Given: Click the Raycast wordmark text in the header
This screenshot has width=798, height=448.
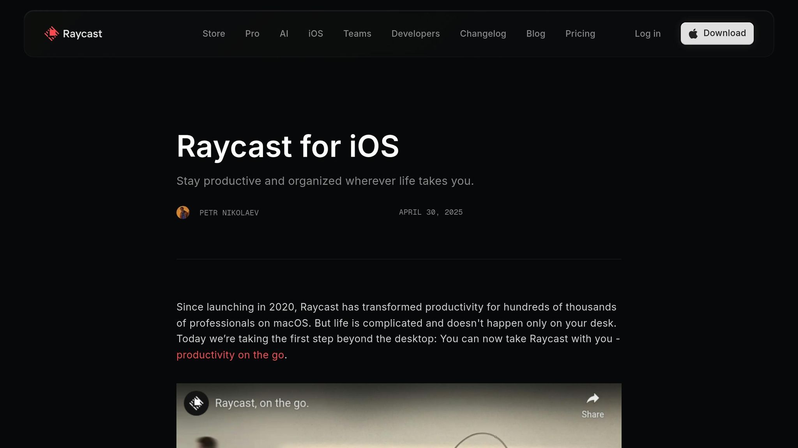Looking at the screenshot, I should point(82,34).
